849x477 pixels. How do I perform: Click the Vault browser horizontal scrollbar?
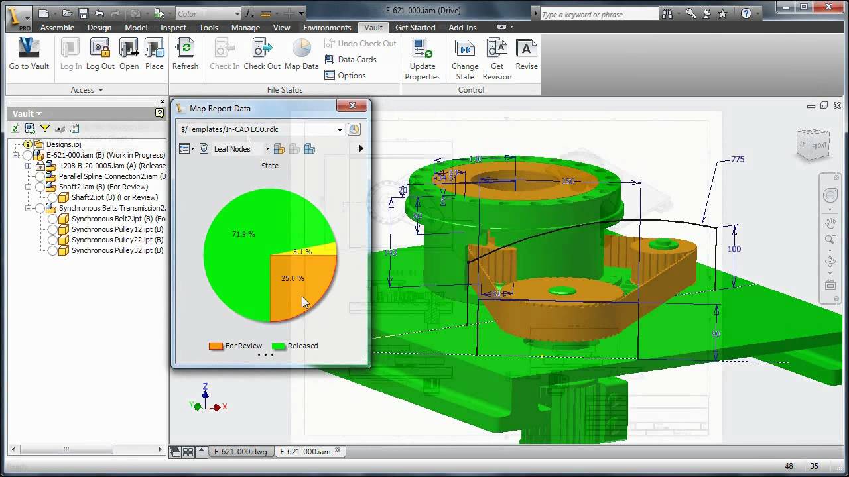coord(86,449)
